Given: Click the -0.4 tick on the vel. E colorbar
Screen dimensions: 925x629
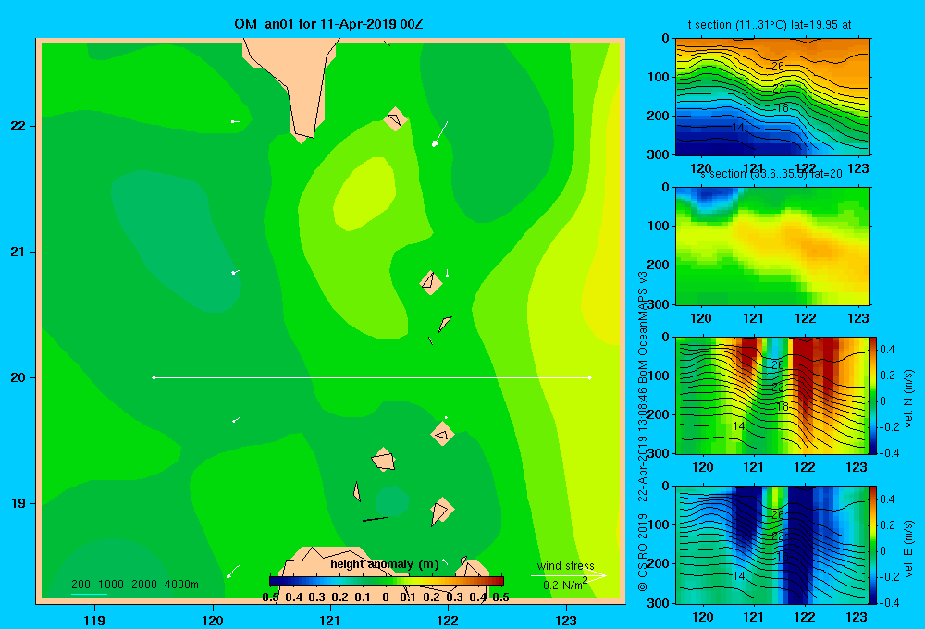Looking at the screenshot, I should point(890,602).
